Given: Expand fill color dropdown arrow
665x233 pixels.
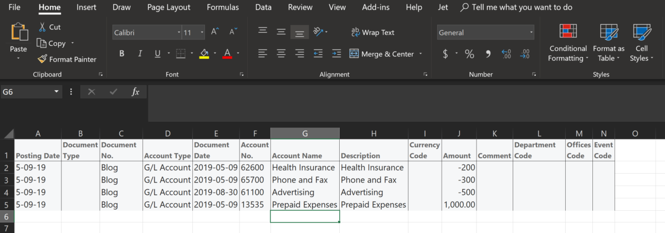Looking at the screenshot, I should 214,54.
